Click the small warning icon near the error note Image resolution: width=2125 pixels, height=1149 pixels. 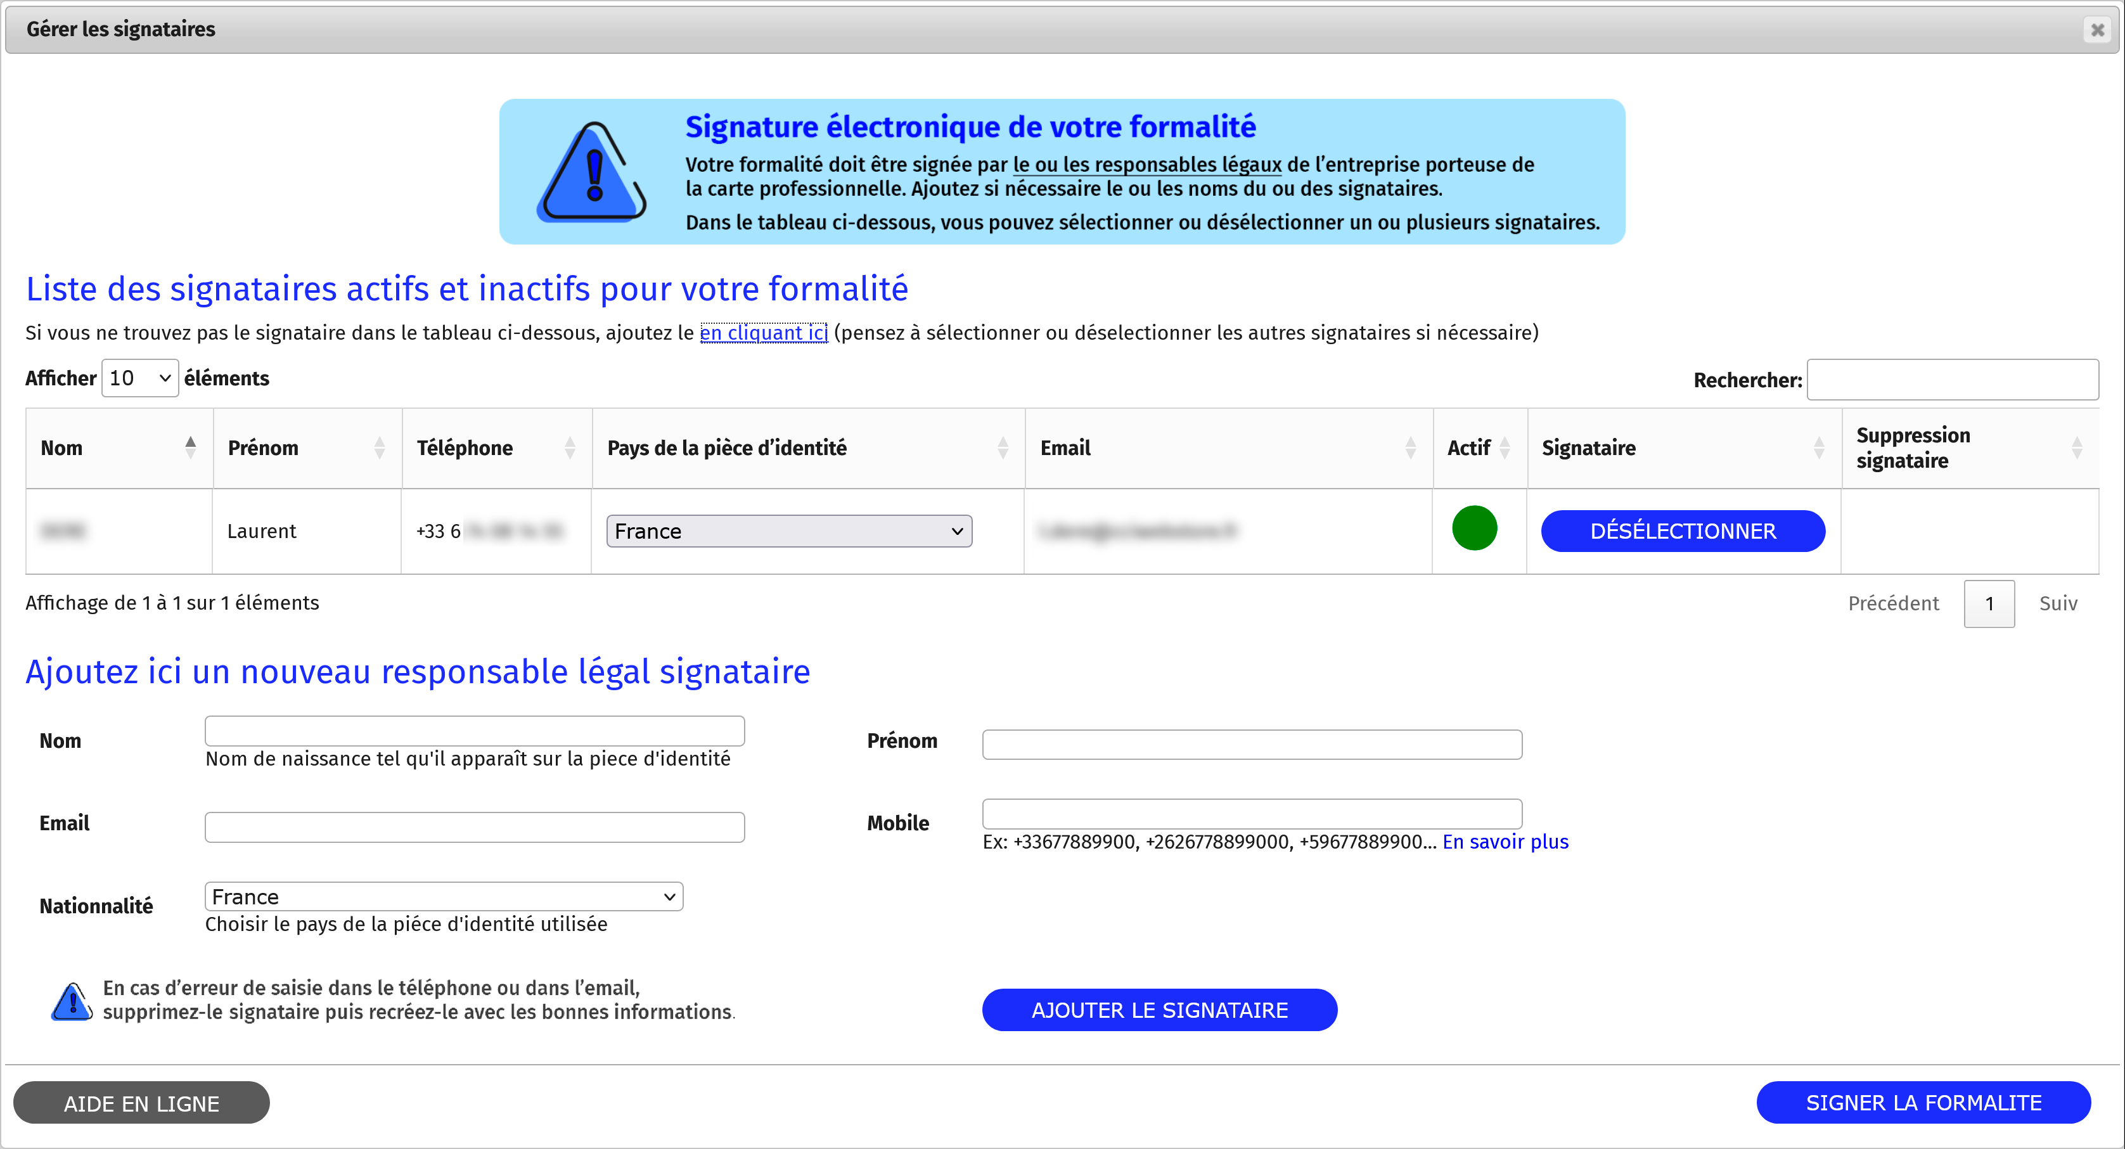pyautogui.click(x=72, y=1001)
